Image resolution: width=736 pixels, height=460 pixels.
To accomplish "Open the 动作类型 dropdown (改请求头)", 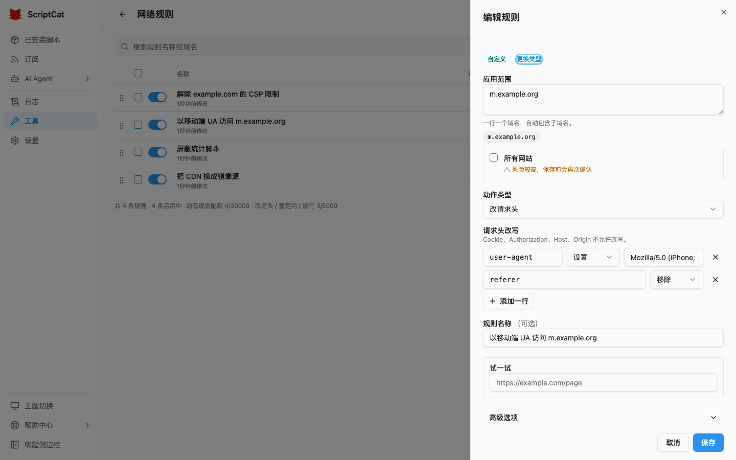I will click(x=603, y=209).
